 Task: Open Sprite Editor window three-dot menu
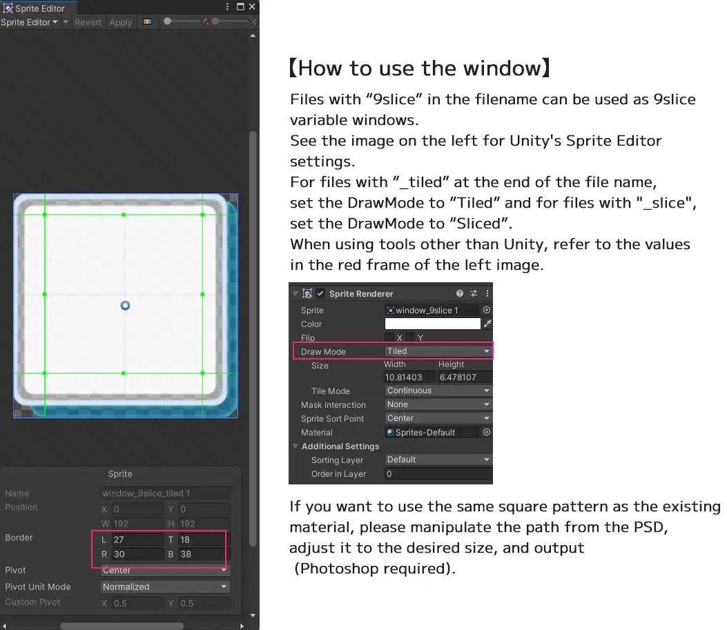pyautogui.click(x=228, y=7)
